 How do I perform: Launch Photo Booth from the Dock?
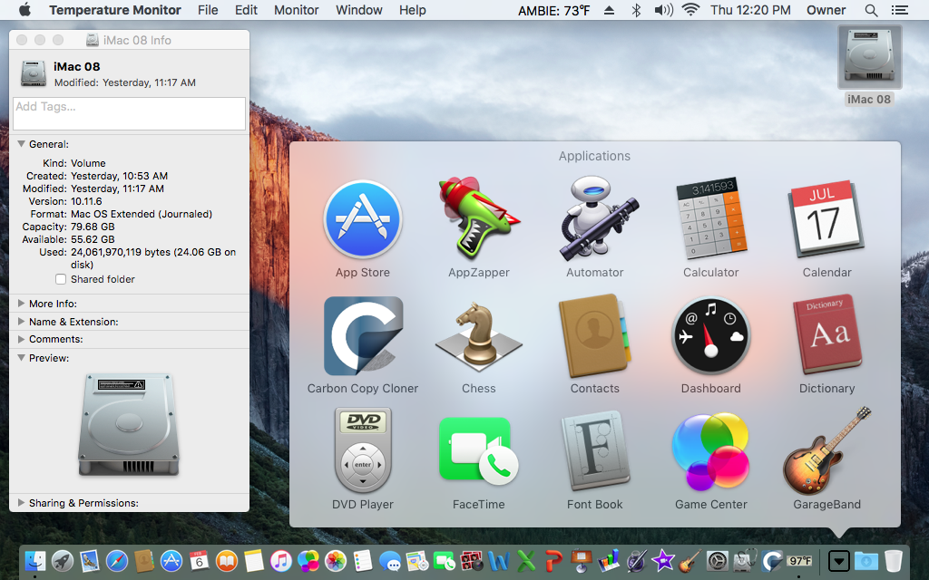pyautogui.click(x=472, y=560)
